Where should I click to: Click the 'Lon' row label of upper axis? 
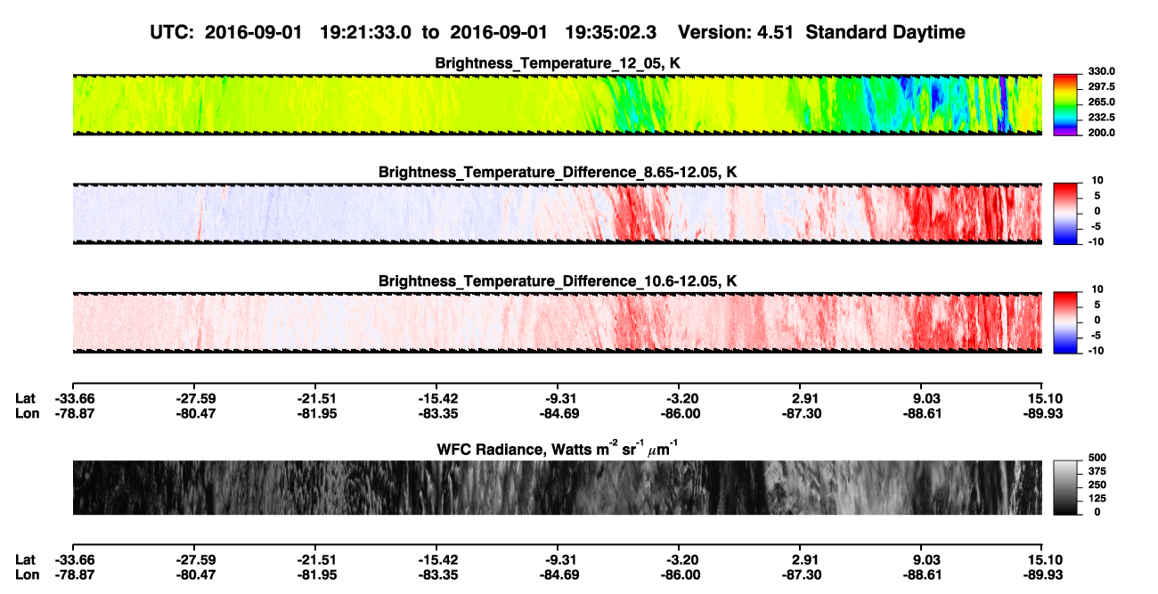[28, 413]
